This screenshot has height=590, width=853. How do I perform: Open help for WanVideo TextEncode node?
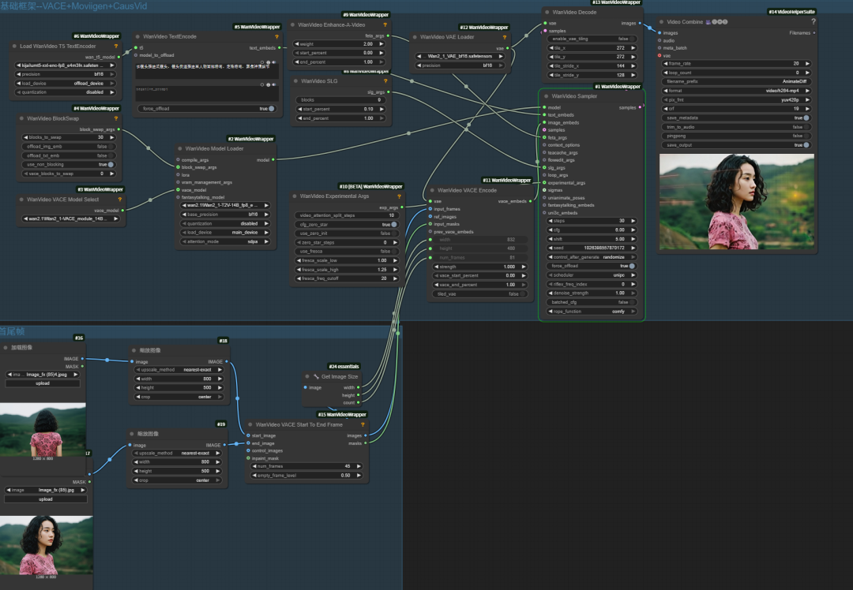276,37
